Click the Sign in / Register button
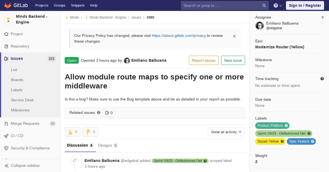The height and width of the screenshot is (172, 329). (x=305, y=5)
